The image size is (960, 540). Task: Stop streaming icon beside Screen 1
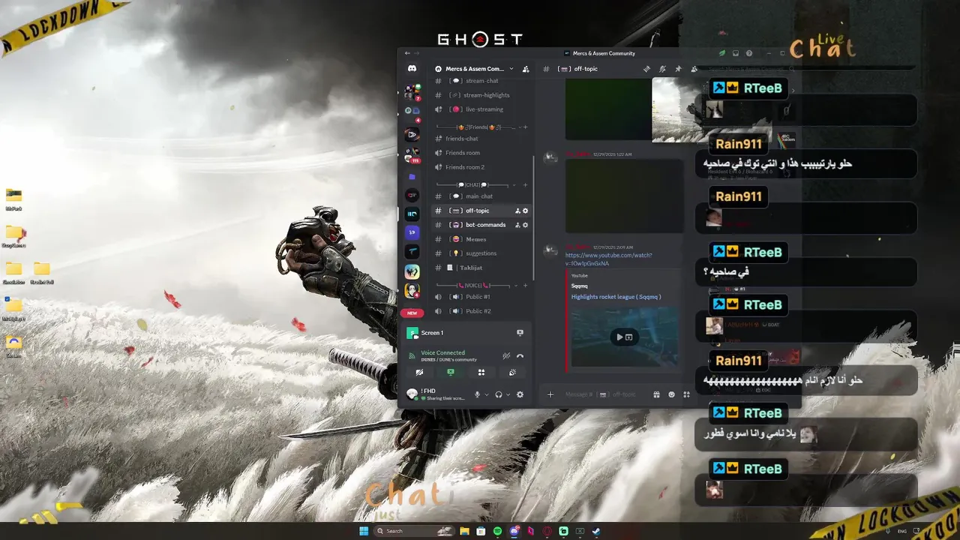click(520, 332)
